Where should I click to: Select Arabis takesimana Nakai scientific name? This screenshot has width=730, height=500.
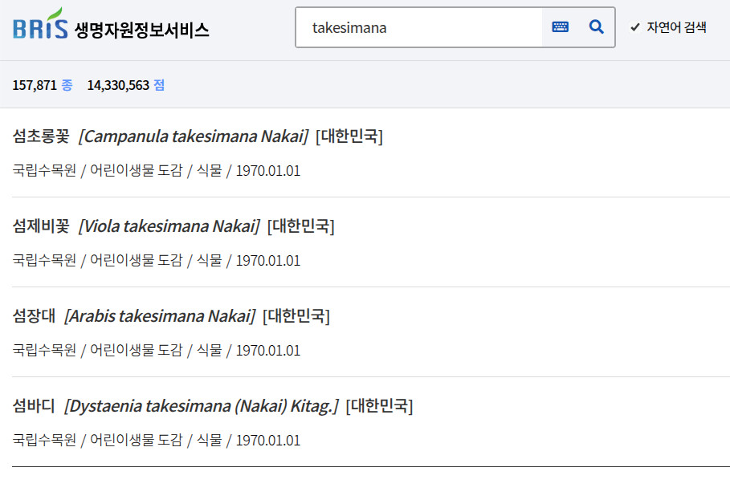160,316
